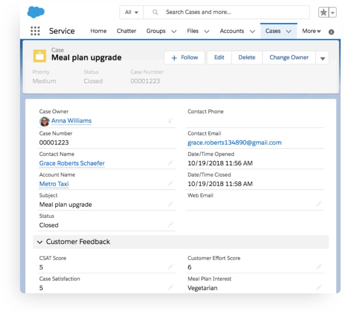Image resolution: width=344 pixels, height=315 pixels.
Task: Click the header Closed status value
Action: point(93,81)
